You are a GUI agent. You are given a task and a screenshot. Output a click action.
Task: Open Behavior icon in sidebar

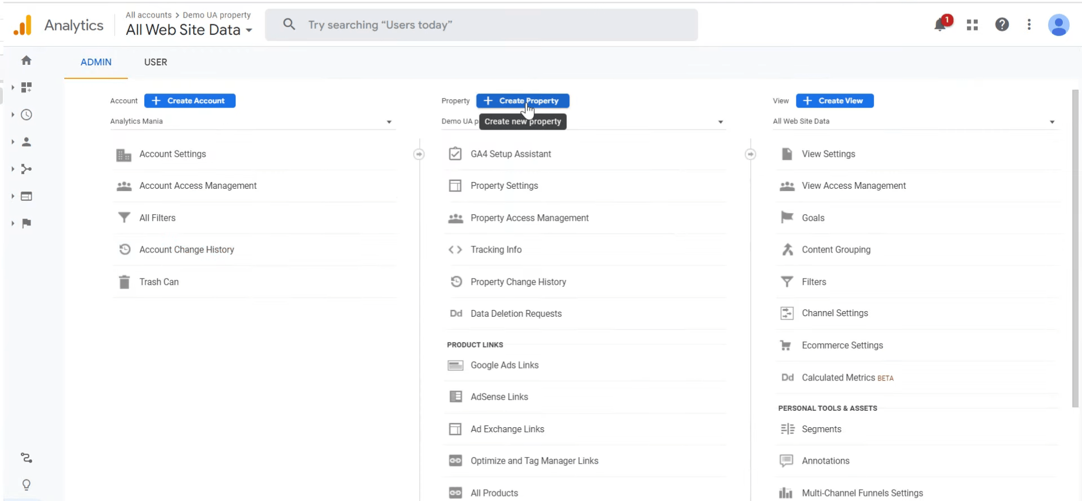click(x=26, y=196)
